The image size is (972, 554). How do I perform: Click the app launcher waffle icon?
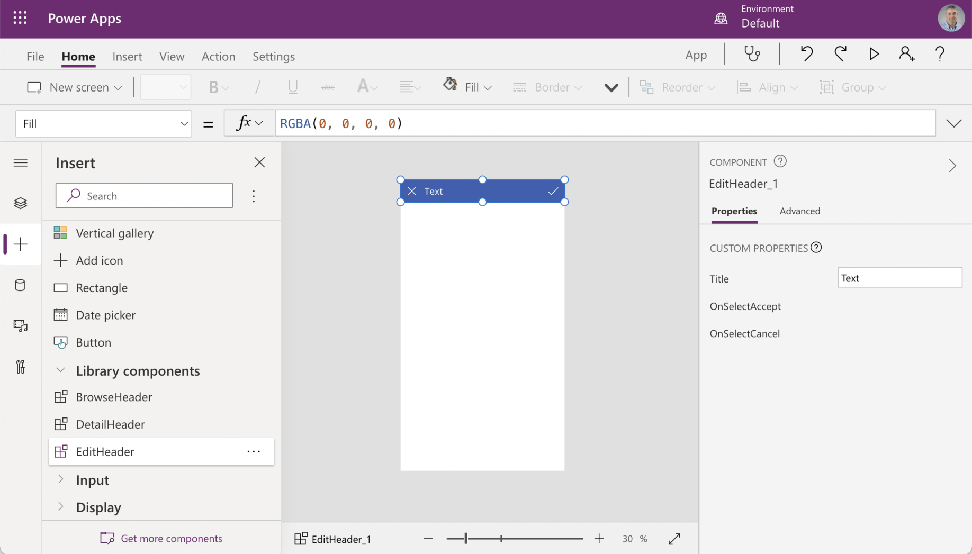point(20,19)
